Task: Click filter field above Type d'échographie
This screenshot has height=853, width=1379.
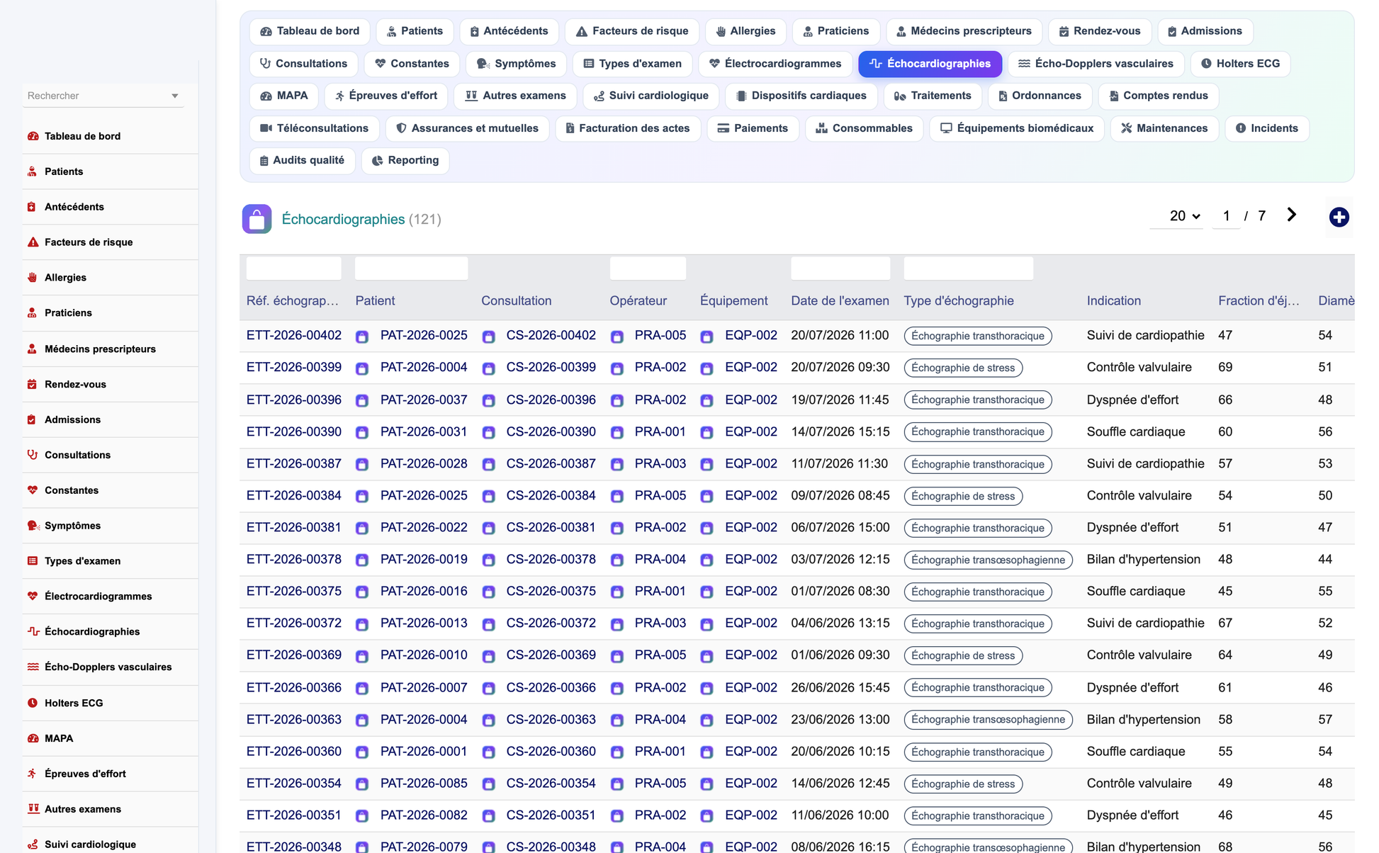Action: click(968, 269)
